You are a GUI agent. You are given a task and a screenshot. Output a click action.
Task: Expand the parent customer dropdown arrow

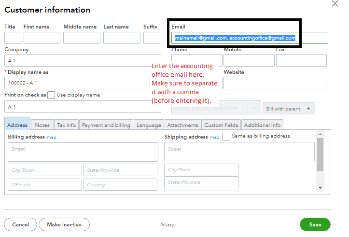coord(254,108)
